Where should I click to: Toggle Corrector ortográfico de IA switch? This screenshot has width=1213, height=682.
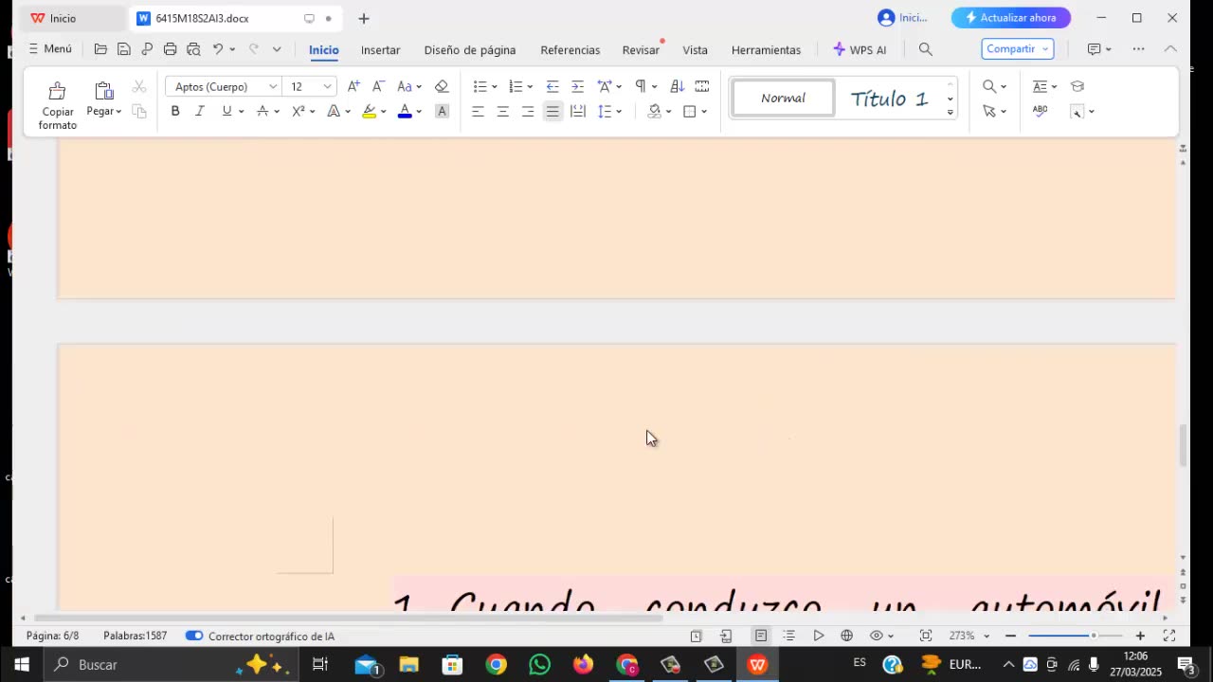click(194, 636)
